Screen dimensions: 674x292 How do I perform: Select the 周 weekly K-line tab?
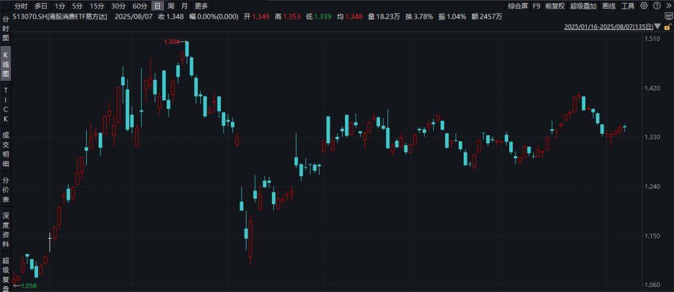point(171,6)
